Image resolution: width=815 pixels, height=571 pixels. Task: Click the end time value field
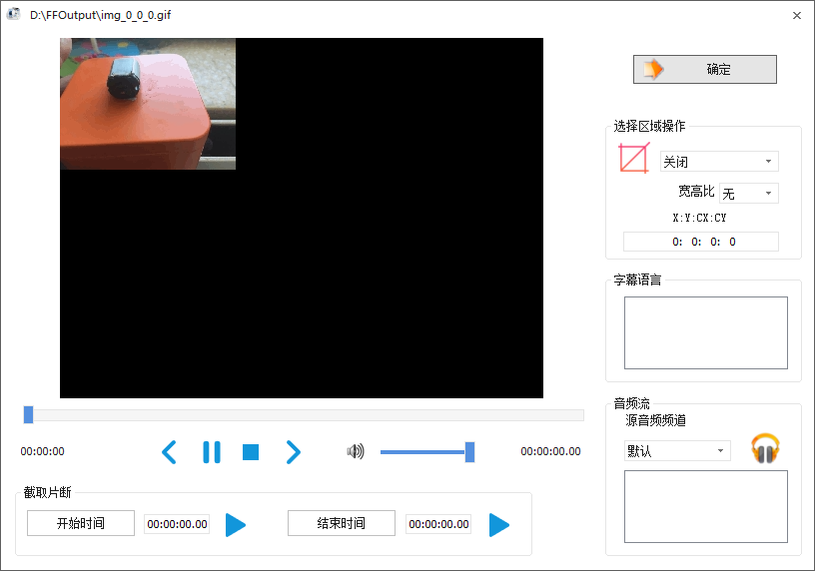click(438, 524)
